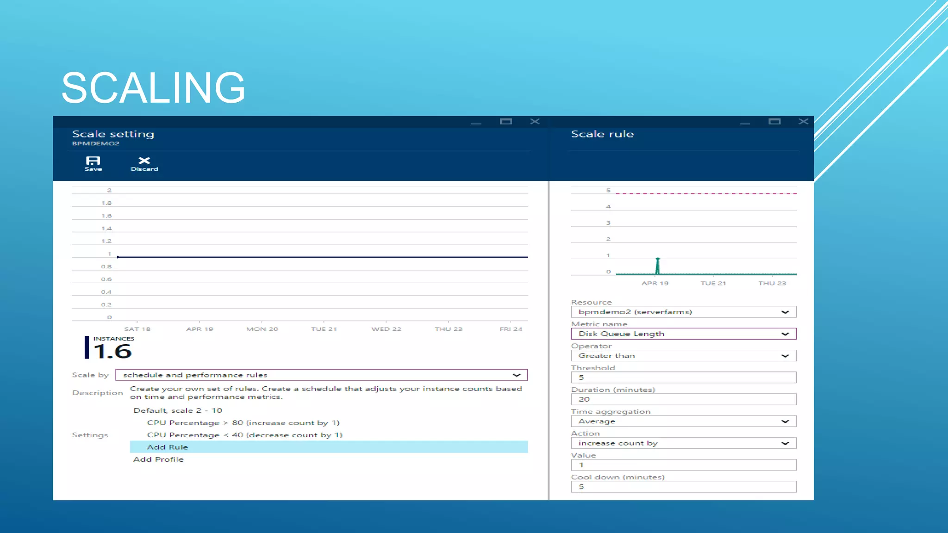
Task: Select CPU Percentage > 80 rule
Action: coord(243,423)
